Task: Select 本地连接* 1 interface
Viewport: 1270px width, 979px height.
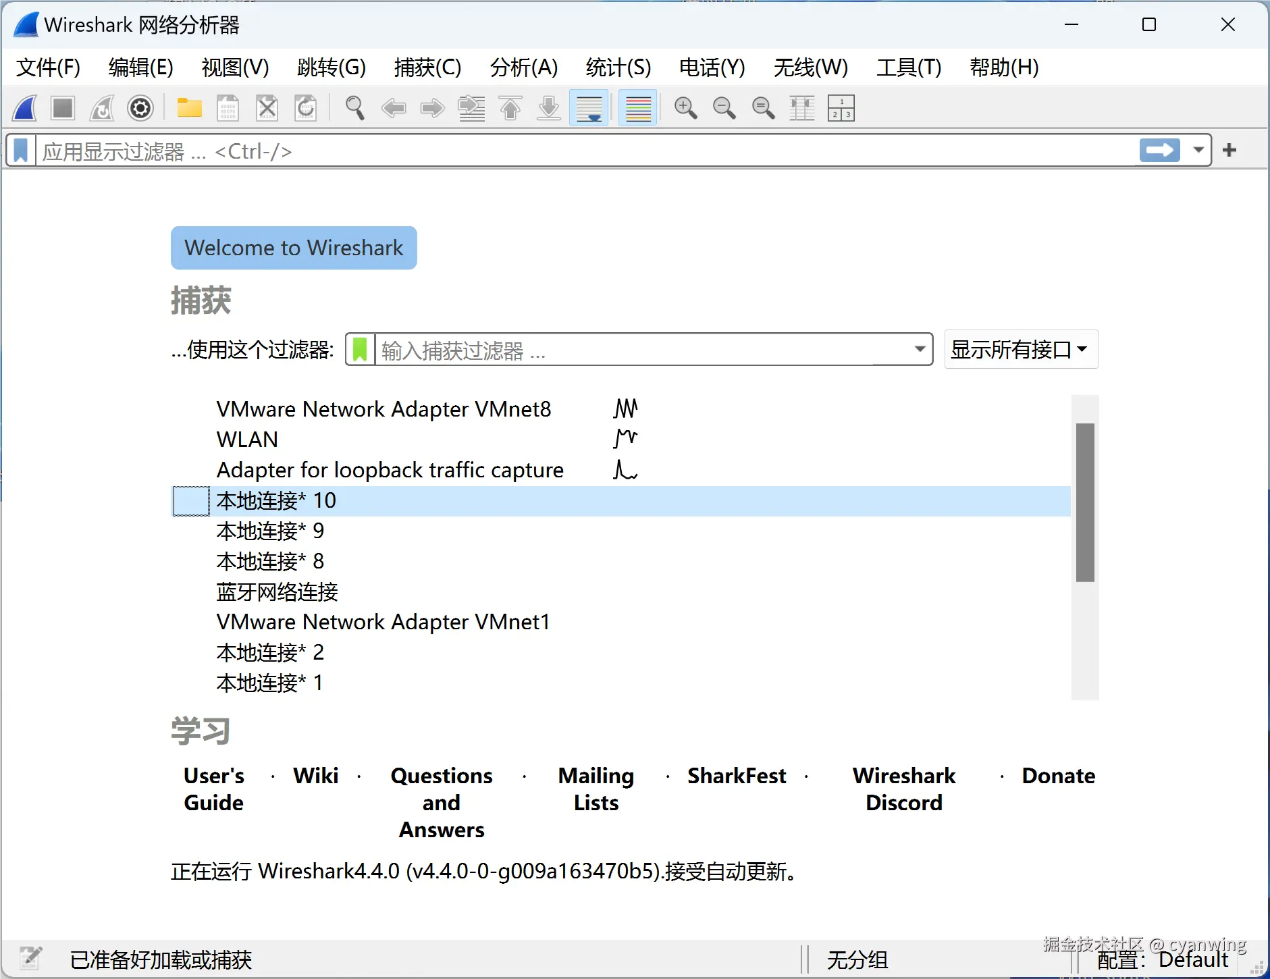Action: (x=621, y=683)
